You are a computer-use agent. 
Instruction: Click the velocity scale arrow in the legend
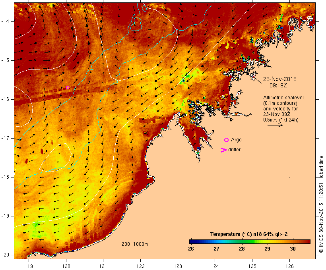point(275,125)
